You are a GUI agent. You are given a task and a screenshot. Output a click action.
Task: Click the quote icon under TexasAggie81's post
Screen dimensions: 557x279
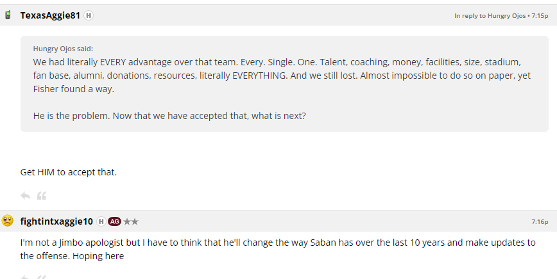point(42,196)
